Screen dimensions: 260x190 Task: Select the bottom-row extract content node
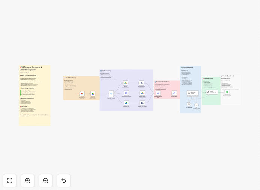[142, 103]
